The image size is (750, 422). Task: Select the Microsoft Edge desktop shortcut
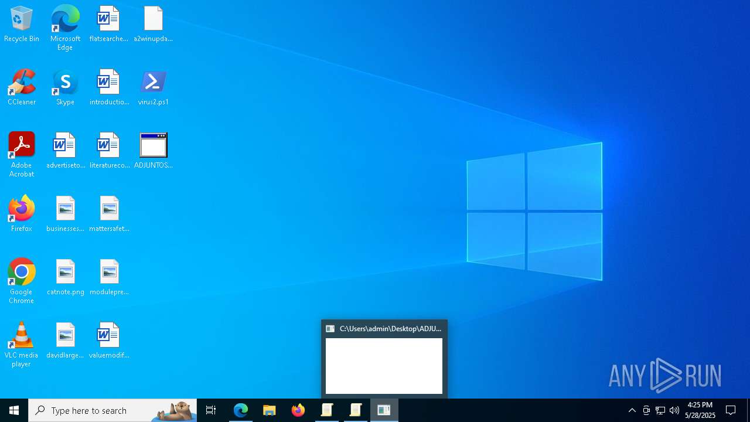point(65,28)
